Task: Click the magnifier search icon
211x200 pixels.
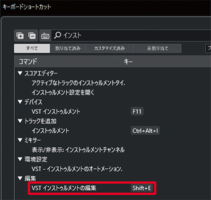Action: pyautogui.click(x=57, y=35)
